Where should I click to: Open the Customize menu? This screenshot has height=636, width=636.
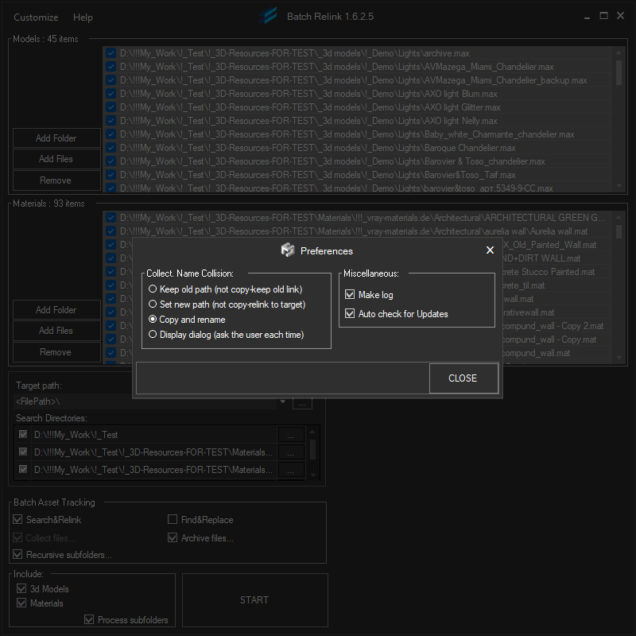pyautogui.click(x=36, y=17)
